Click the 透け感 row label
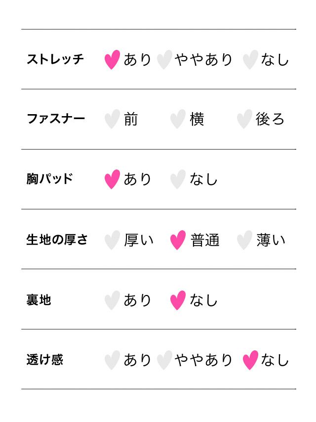316x422 pixels. (45, 360)
